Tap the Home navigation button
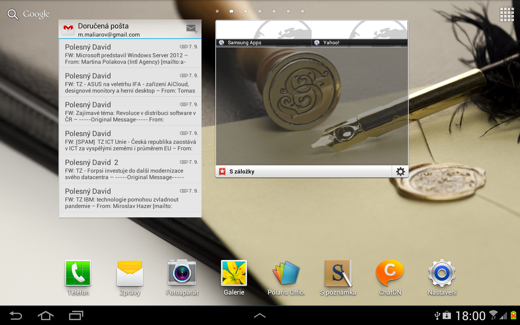Viewport: 520px width, 325px height. pos(45,315)
